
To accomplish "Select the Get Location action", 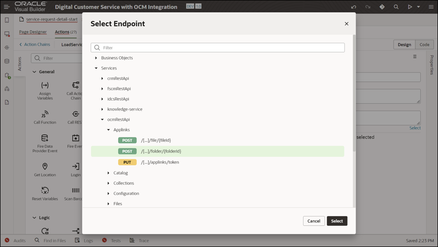I will click(45, 170).
